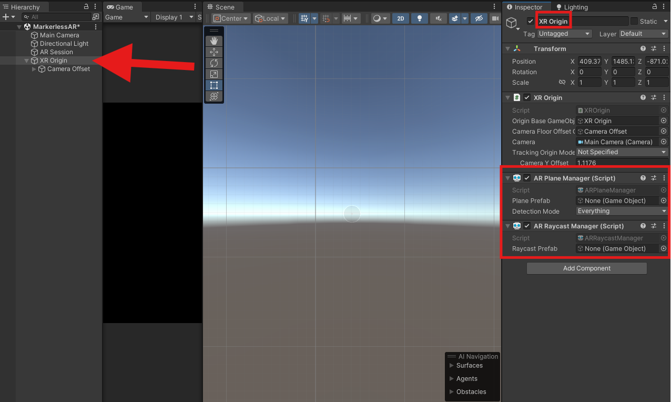Open AR Plane Manager more-options menu
Viewport: 671px width, 402px height.
tap(664, 178)
